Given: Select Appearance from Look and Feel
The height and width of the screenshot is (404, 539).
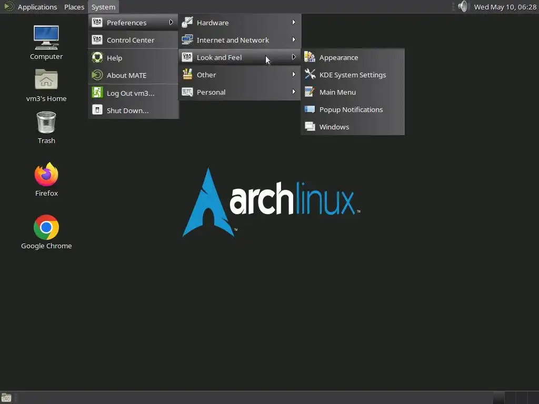Looking at the screenshot, I should pos(353,57).
